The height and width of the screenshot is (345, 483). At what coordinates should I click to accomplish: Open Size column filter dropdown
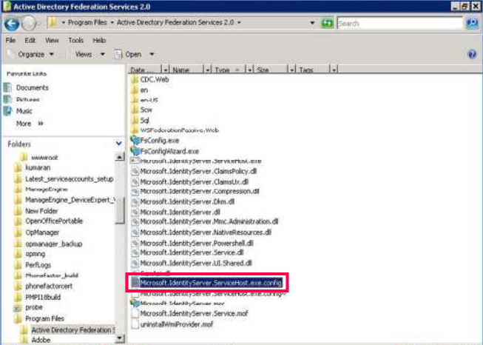tap(291, 70)
